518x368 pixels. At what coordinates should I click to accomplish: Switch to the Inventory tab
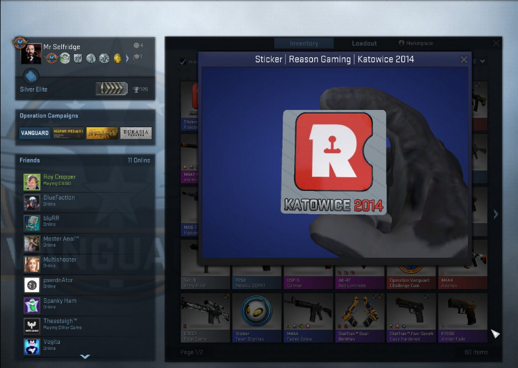coord(304,43)
